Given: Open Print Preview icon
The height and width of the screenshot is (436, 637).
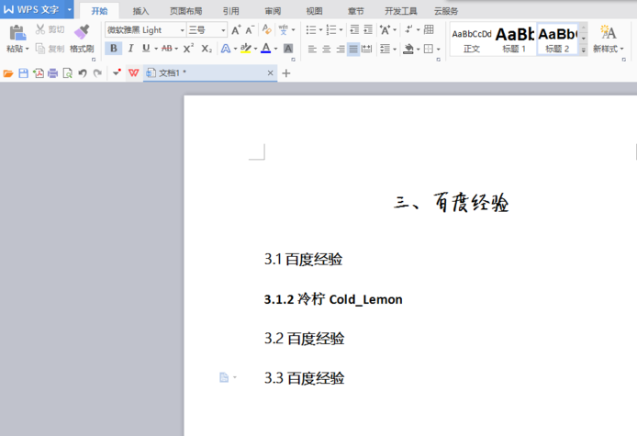Looking at the screenshot, I should [67, 73].
